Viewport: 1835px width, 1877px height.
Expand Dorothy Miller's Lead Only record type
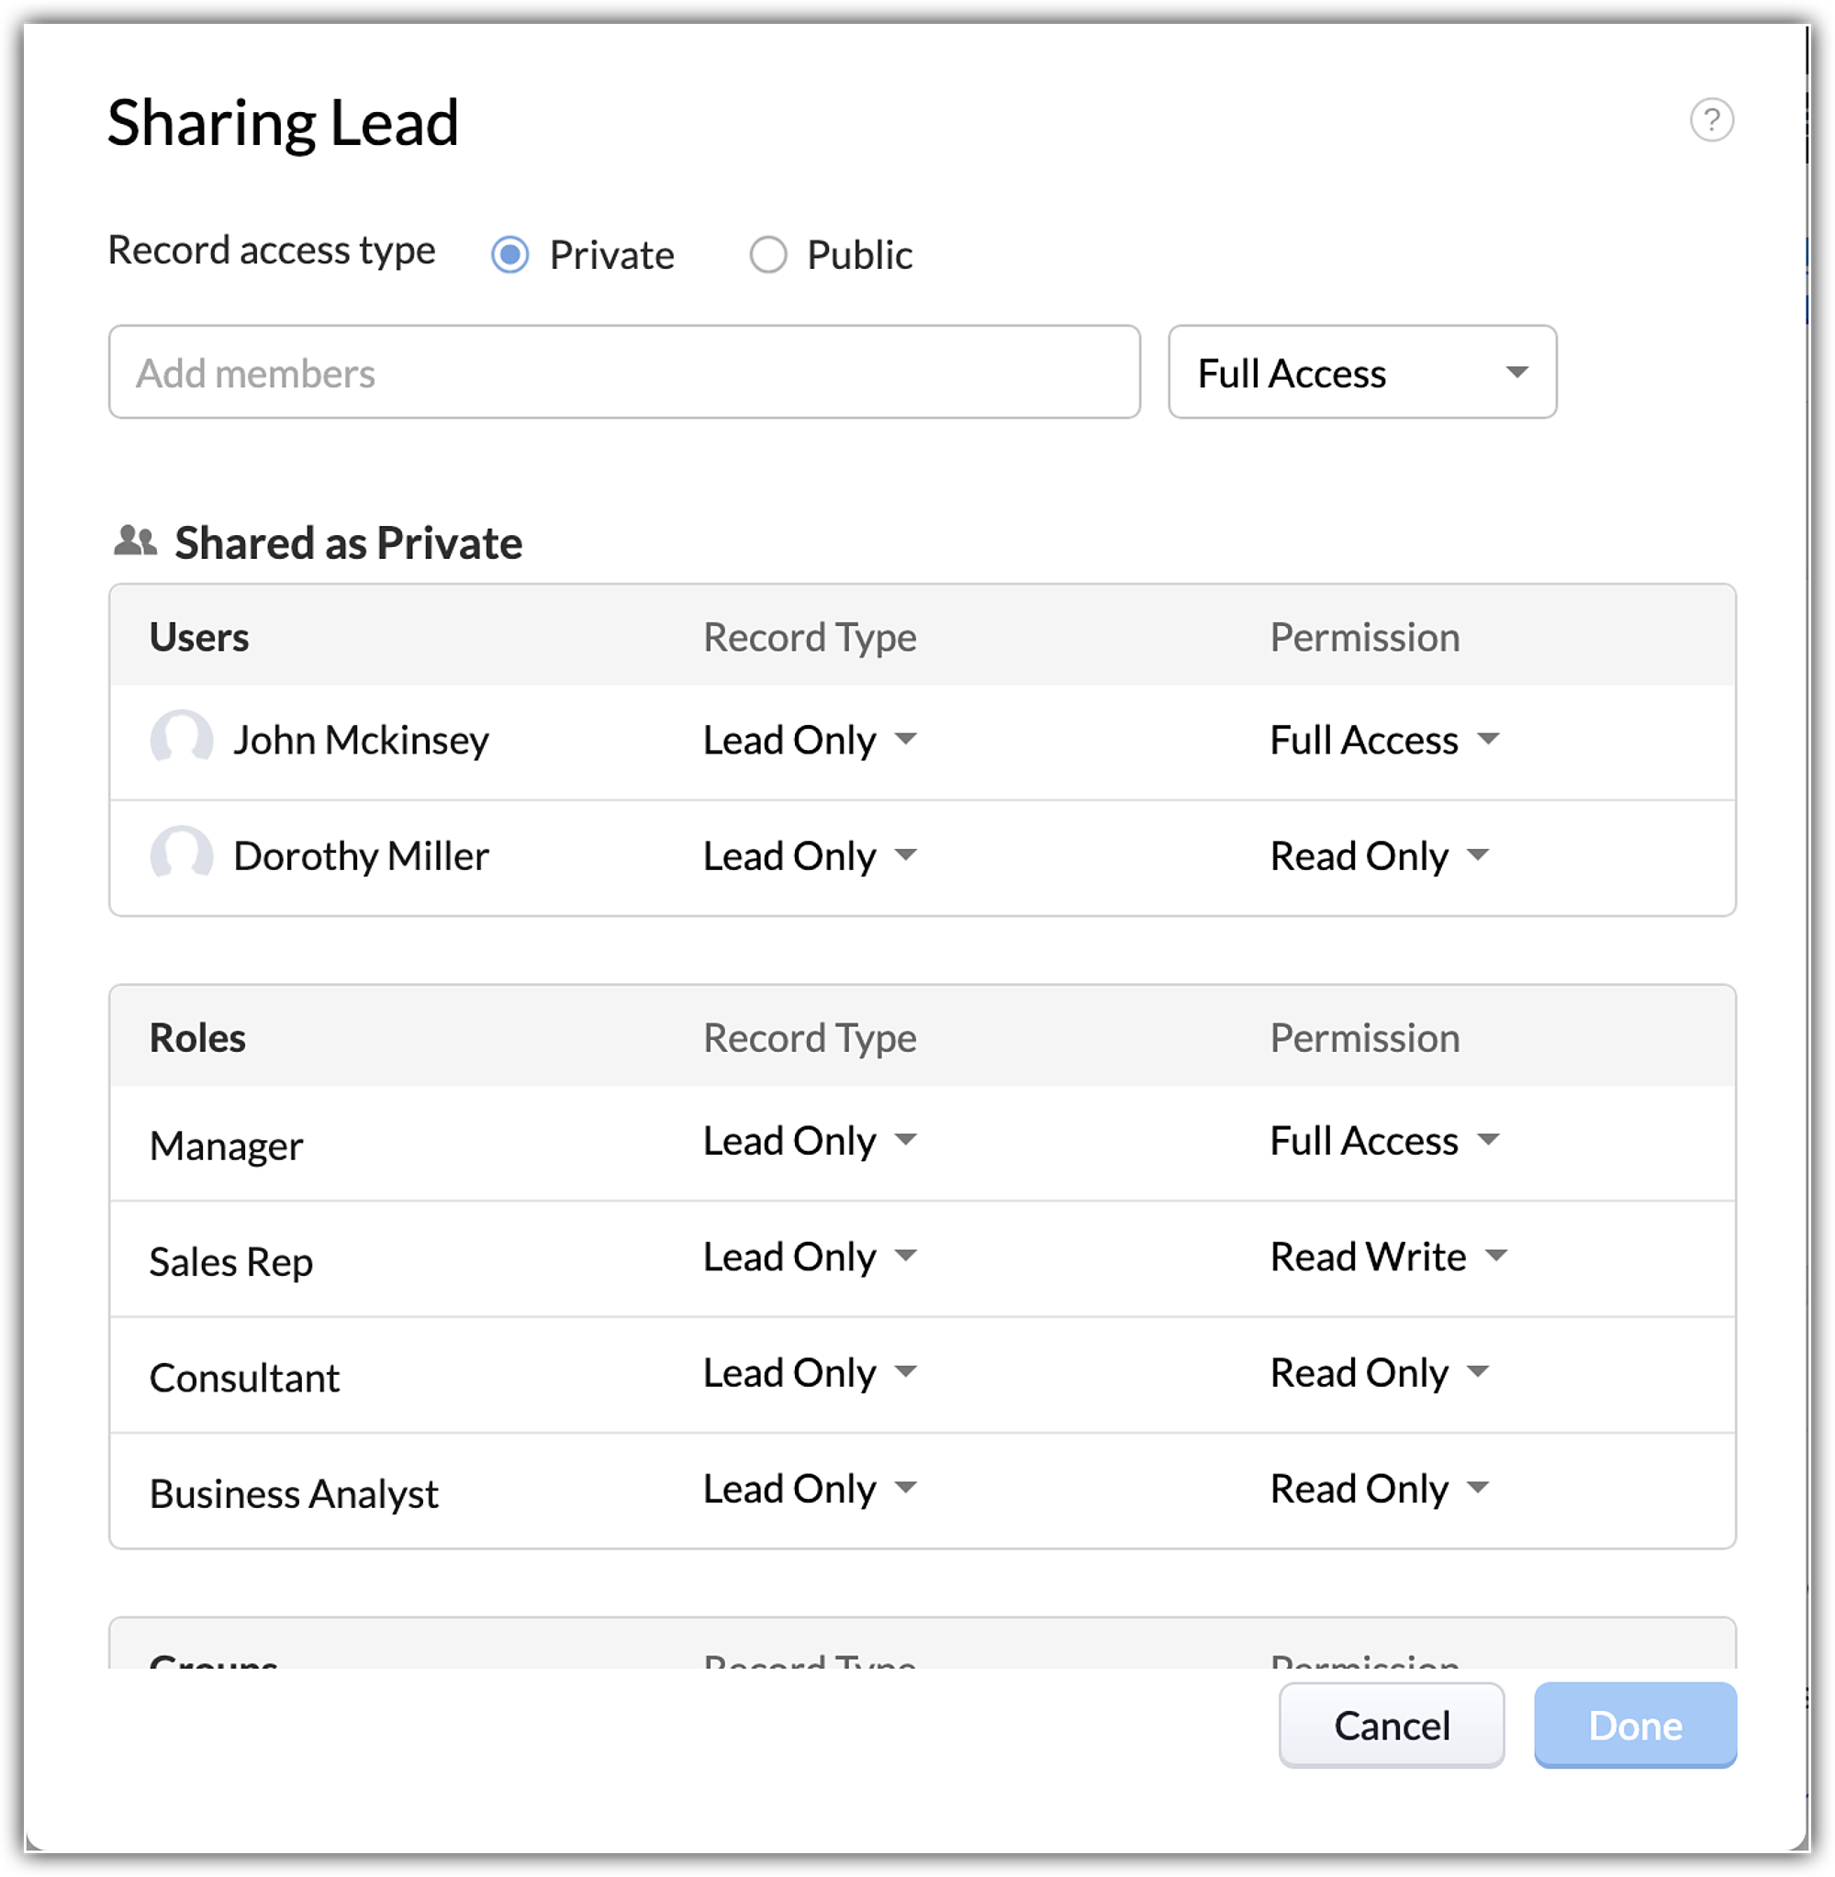click(x=810, y=855)
